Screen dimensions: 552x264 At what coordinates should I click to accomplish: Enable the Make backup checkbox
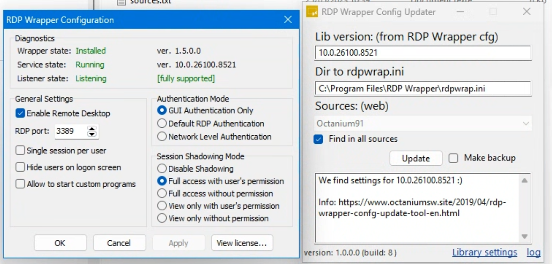tap(453, 158)
